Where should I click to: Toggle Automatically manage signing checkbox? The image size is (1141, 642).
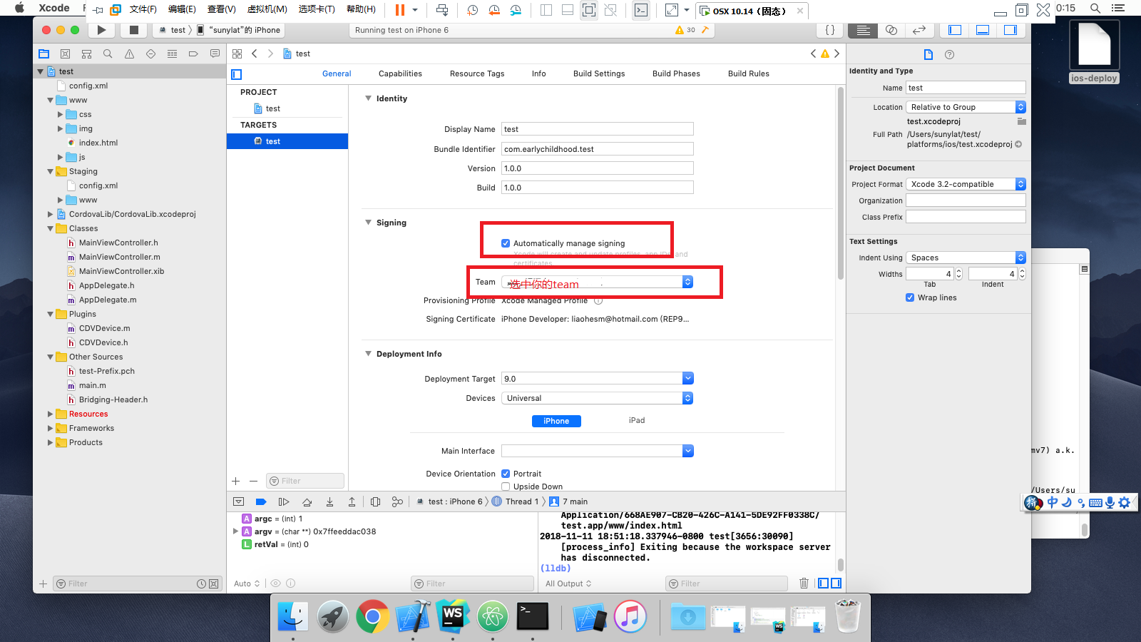tap(506, 243)
